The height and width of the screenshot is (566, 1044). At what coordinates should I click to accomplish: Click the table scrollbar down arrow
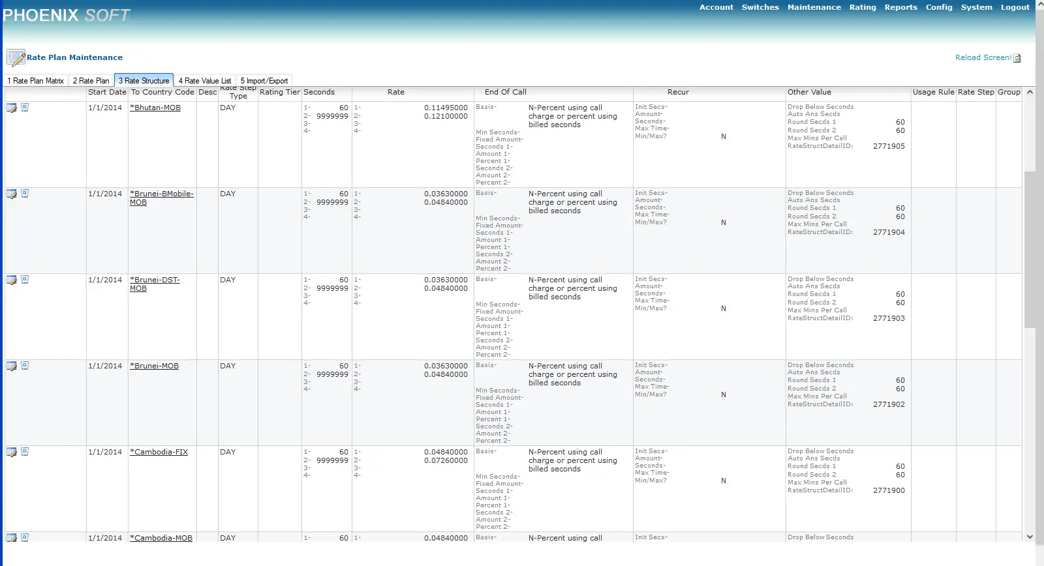[1030, 537]
